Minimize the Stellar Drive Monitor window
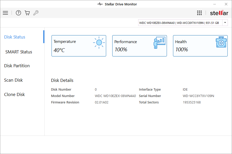 click(214, 4)
